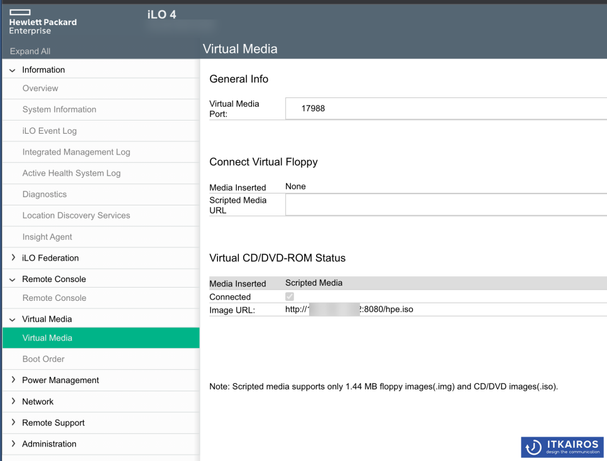The image size is (607, 461).
Task: Toggle the Connected checkbox
Action: click(290, 296)
